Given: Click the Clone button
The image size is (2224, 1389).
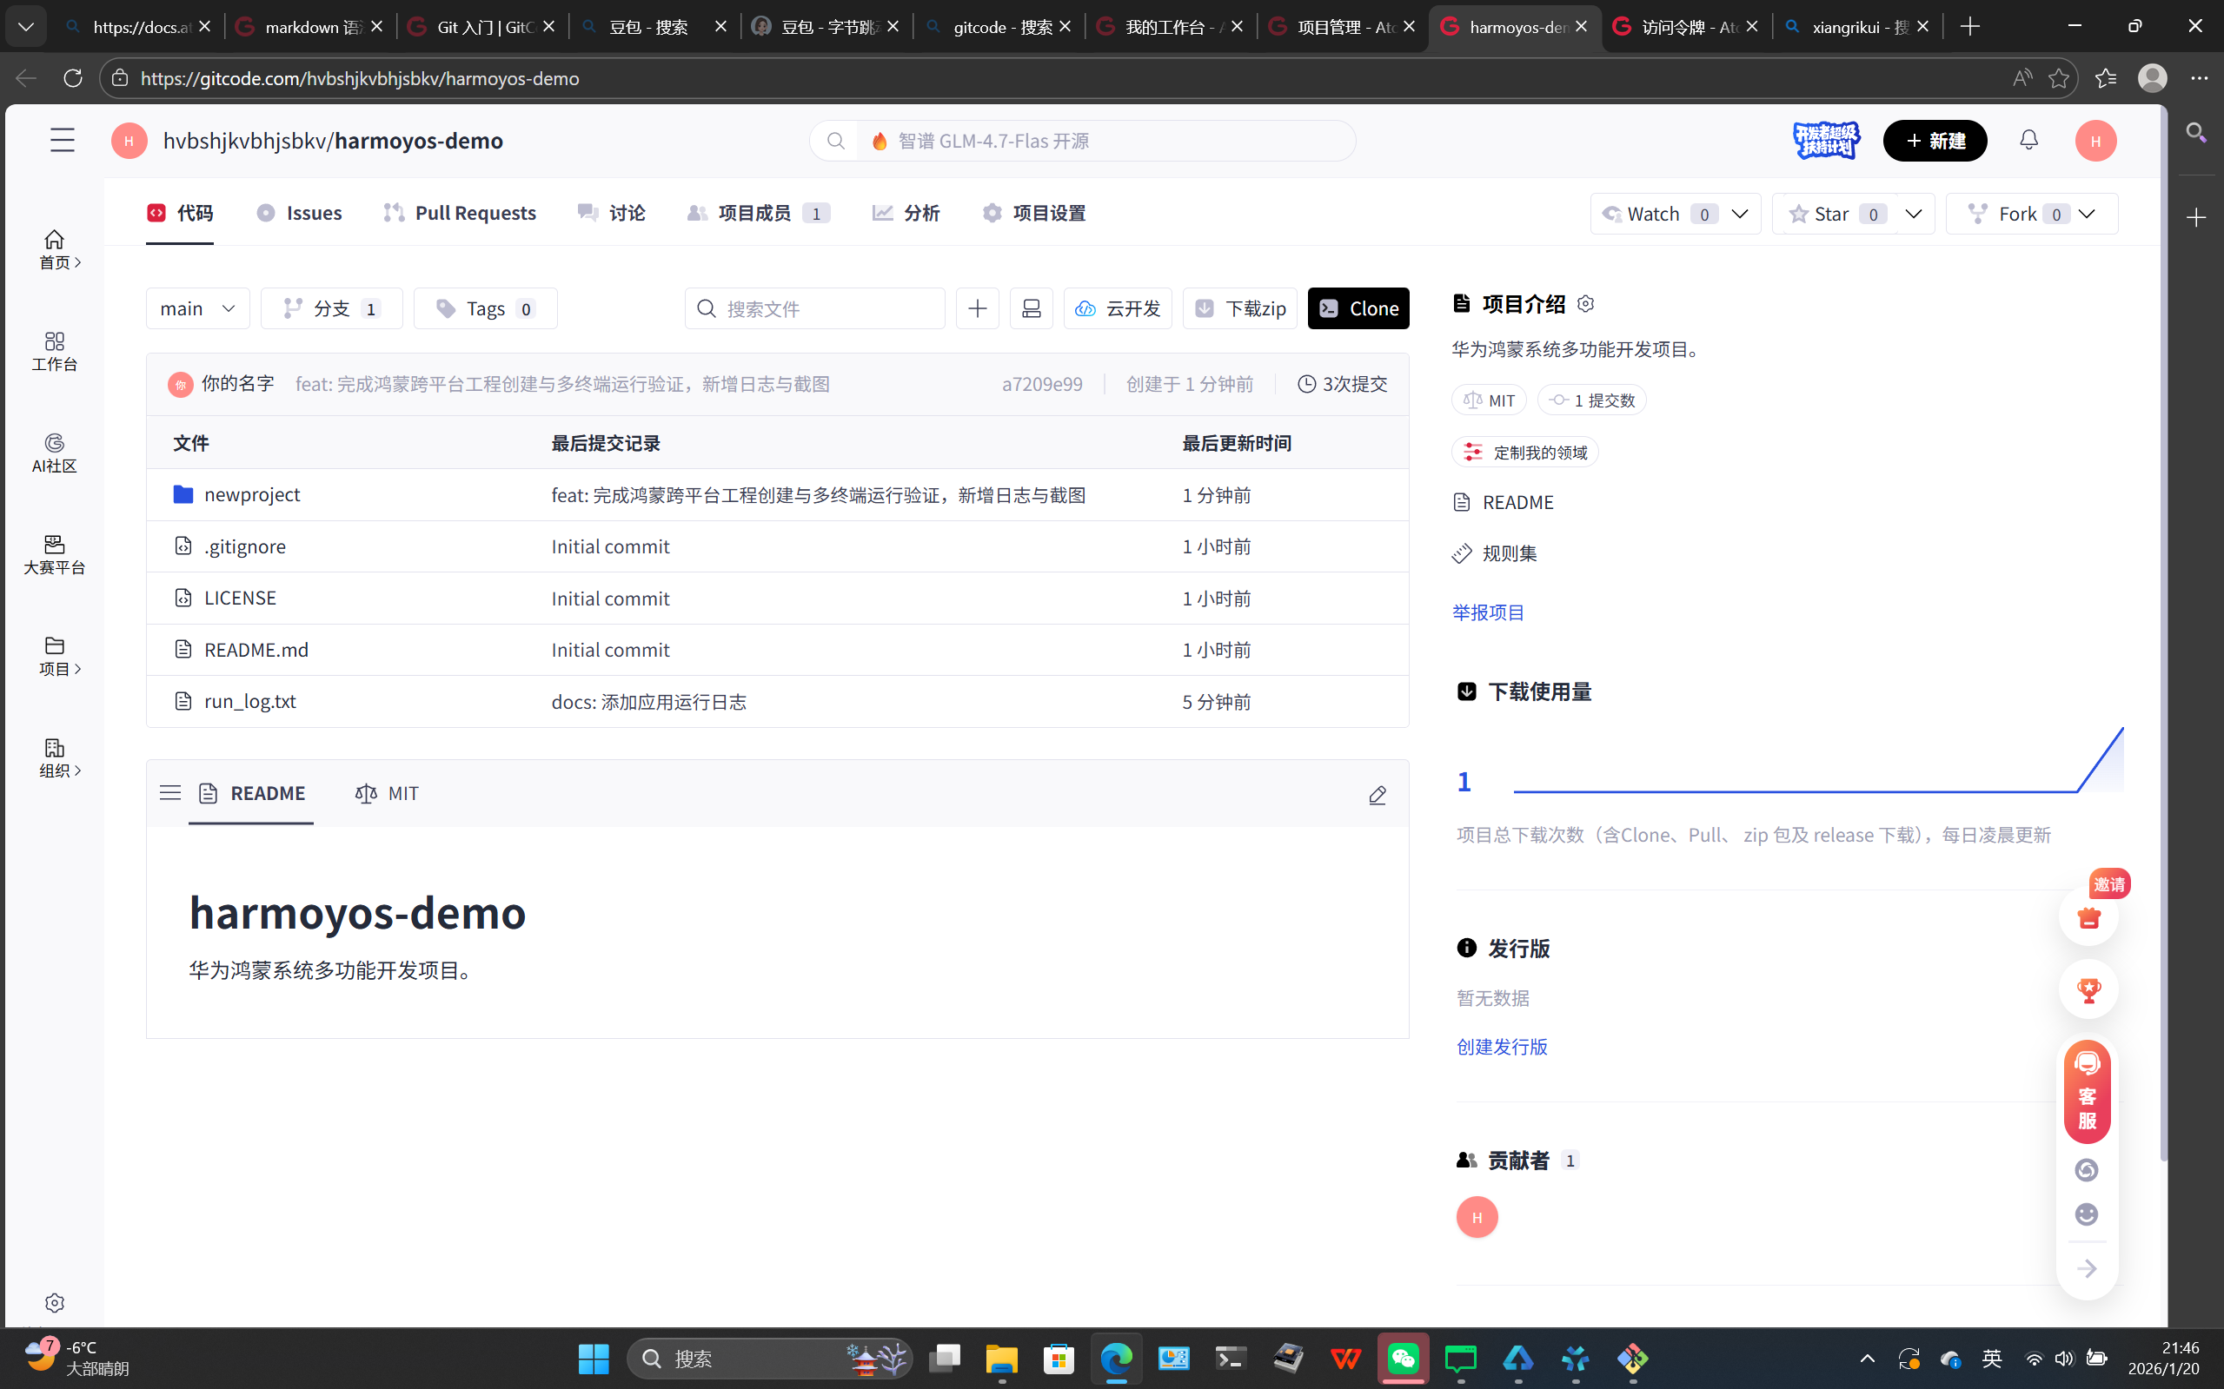Looking at the screenshot, I should 1358,308.
